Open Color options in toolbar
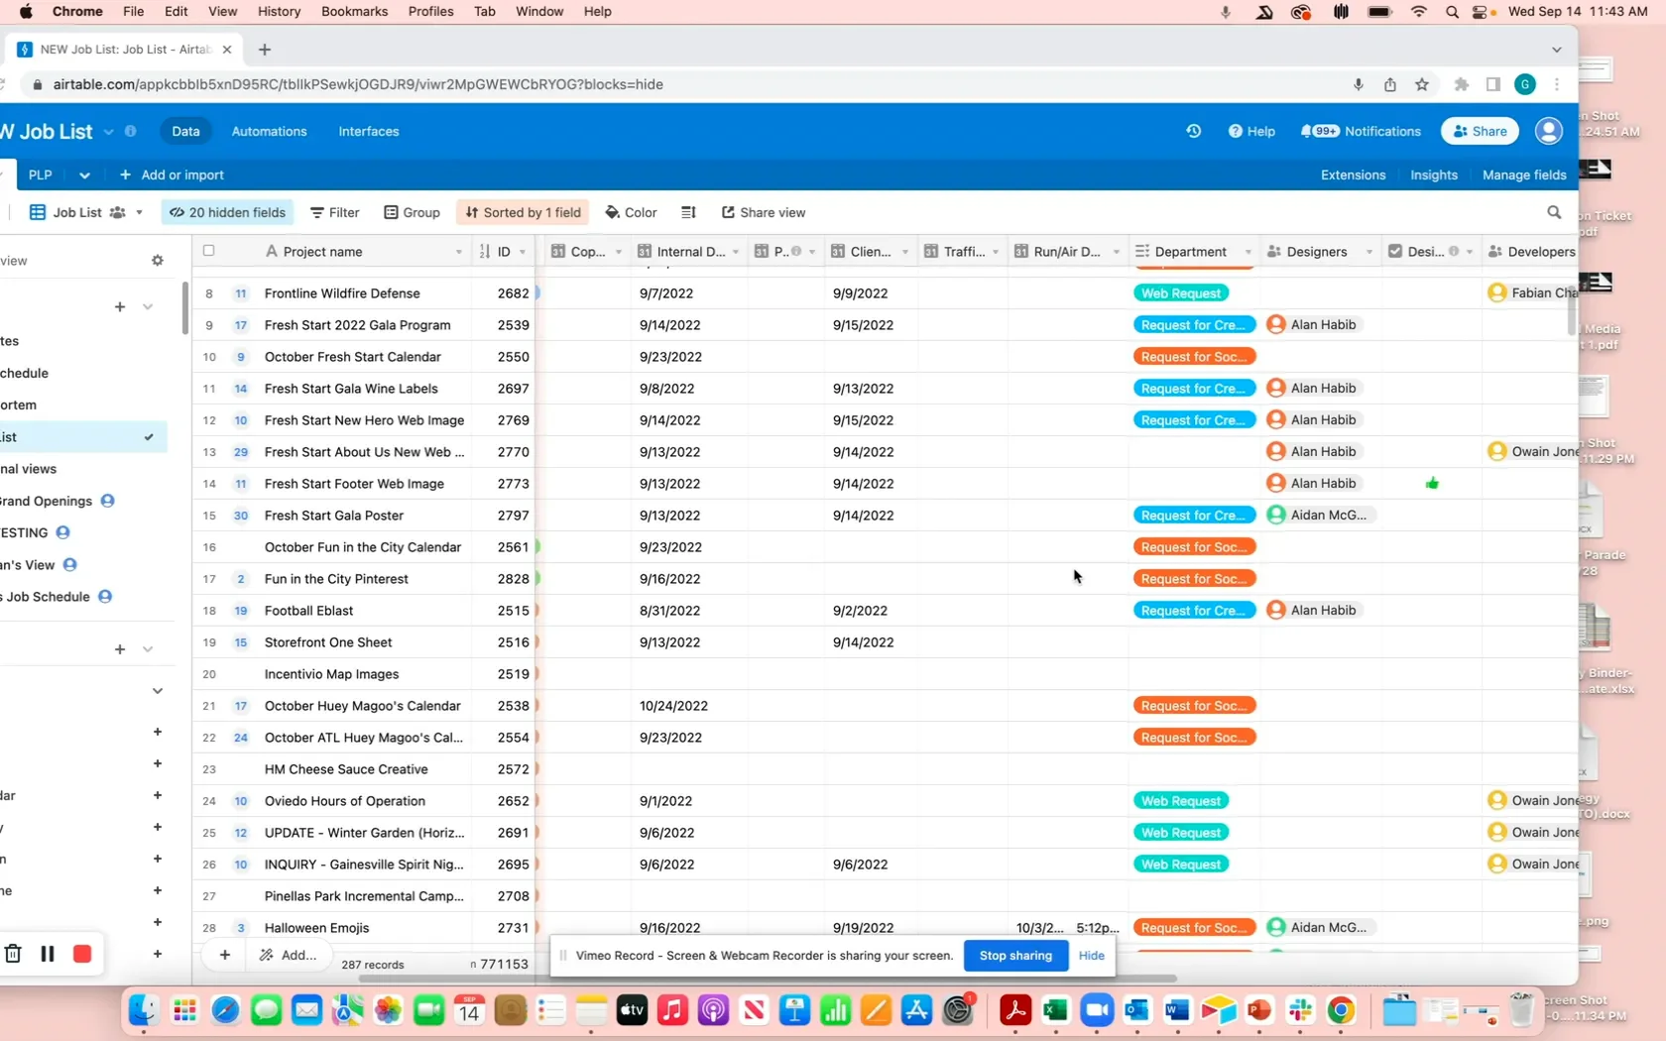The height and width of the screenshot is (1041, 1666). pos(631,212)
